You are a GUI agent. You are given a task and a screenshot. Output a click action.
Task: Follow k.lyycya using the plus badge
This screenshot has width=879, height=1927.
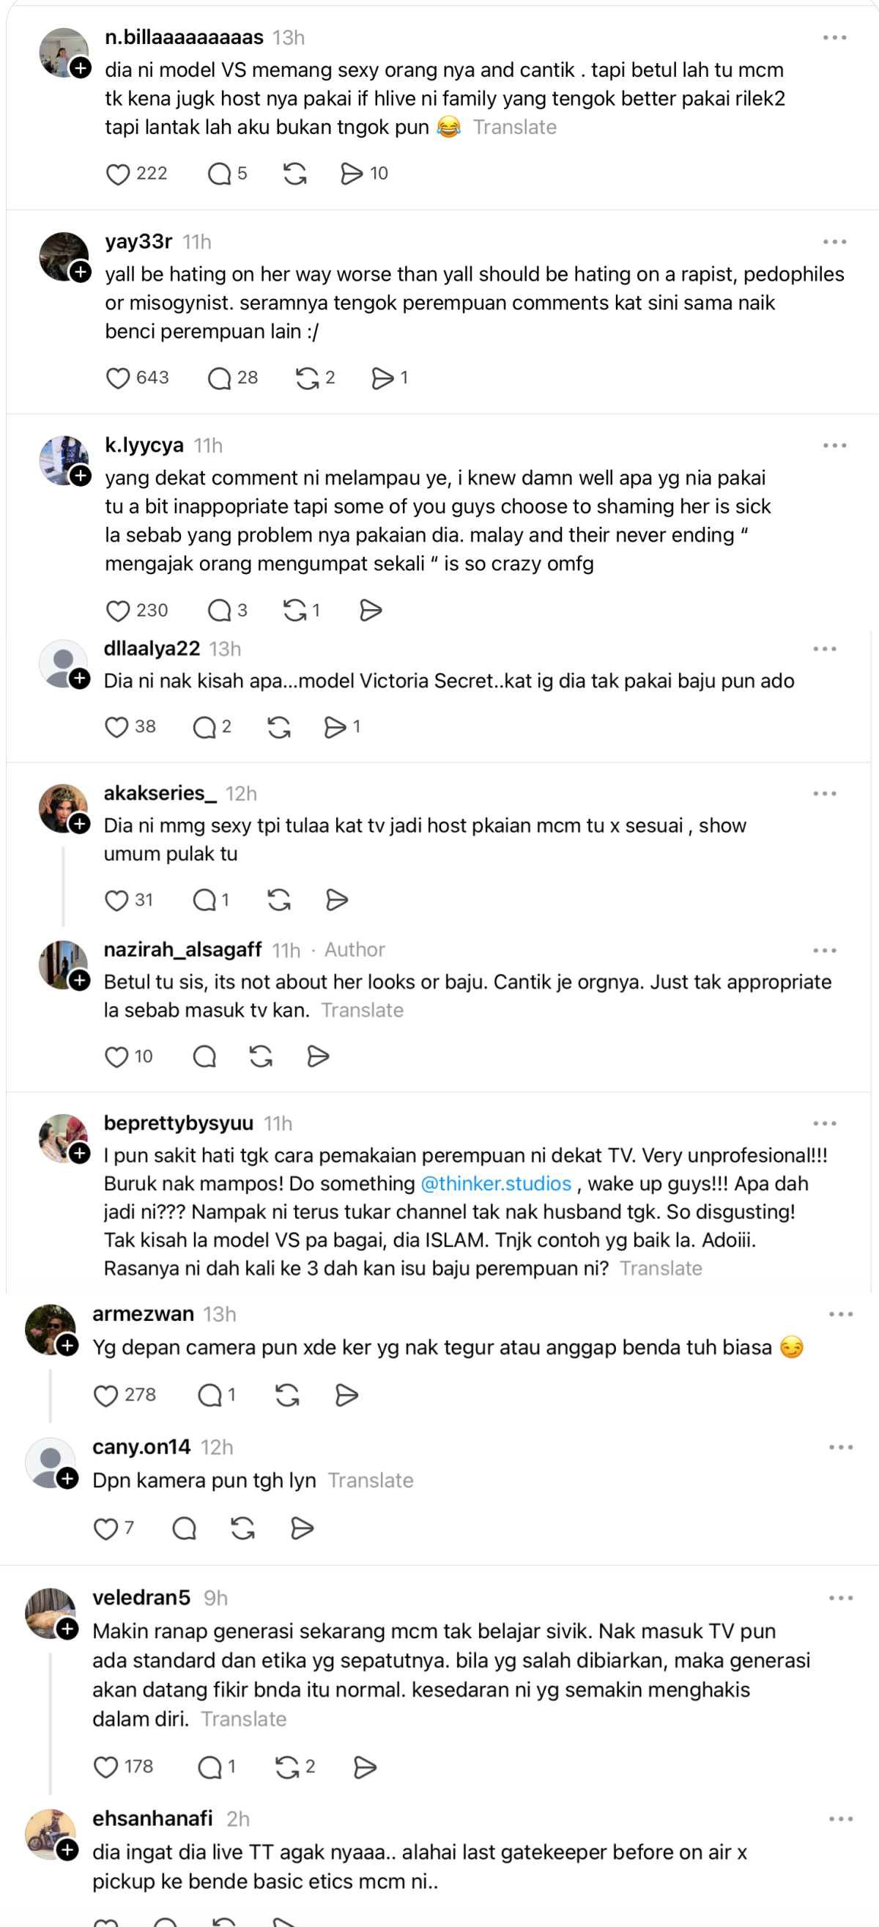[81, 476]
